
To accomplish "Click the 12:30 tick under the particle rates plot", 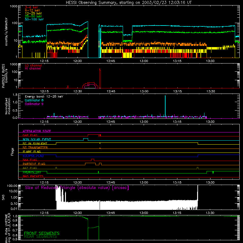I will tap(77, 91).
